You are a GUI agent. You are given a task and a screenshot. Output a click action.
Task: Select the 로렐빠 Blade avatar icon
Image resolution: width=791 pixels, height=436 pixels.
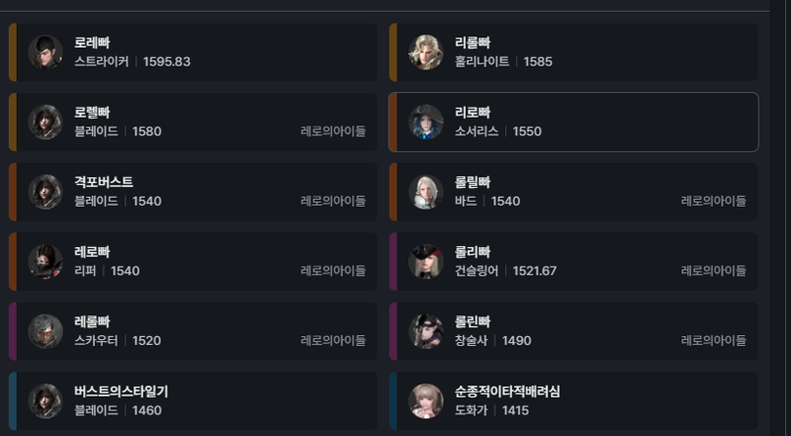[x=45, y=123]
